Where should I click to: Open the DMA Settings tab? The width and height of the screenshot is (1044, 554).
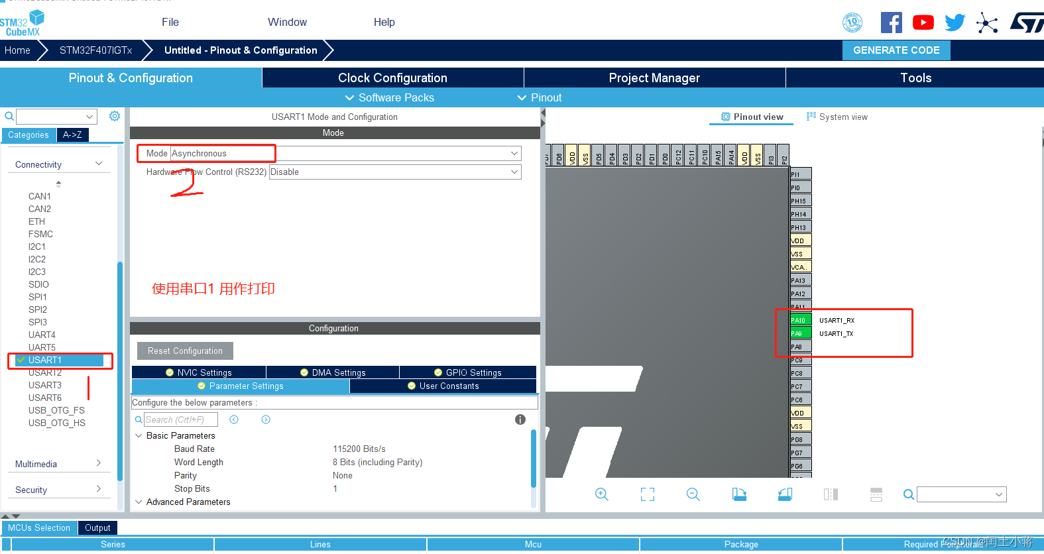click(333, 372)
